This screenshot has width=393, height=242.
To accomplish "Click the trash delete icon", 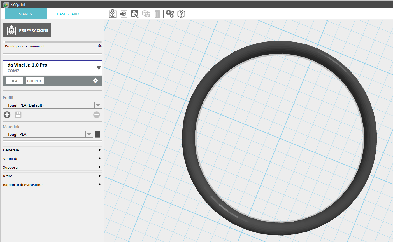I will point(157,14).
